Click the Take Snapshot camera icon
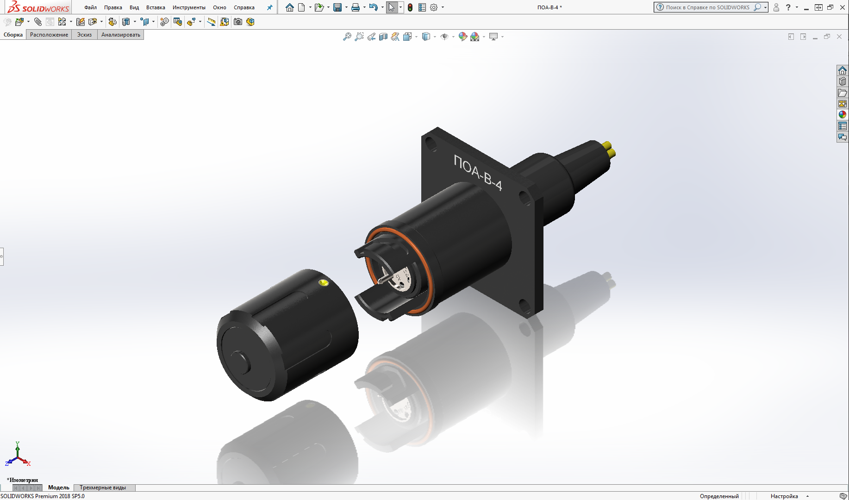 click(x=238, y=22)
